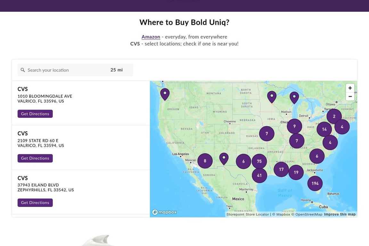Open the Amazon link

(x=151, y=37)
